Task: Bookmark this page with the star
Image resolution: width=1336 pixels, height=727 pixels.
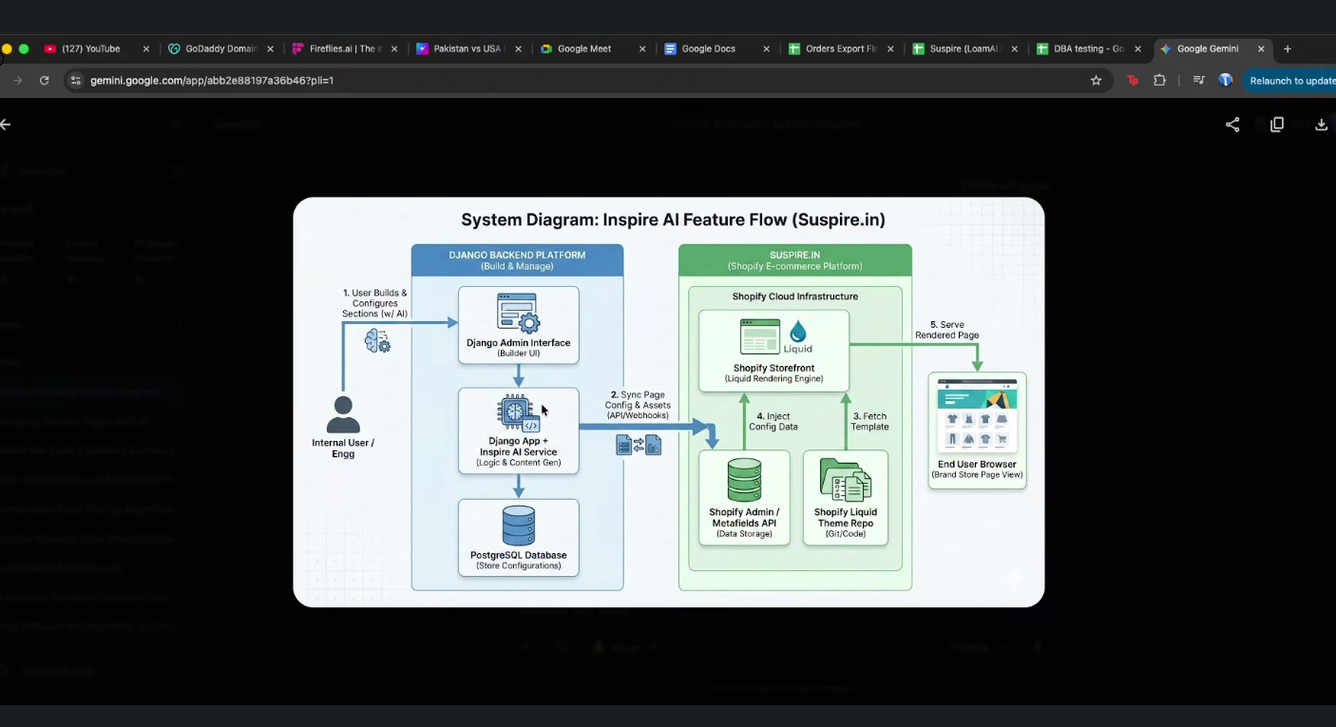Action: tap(1096, 81)
